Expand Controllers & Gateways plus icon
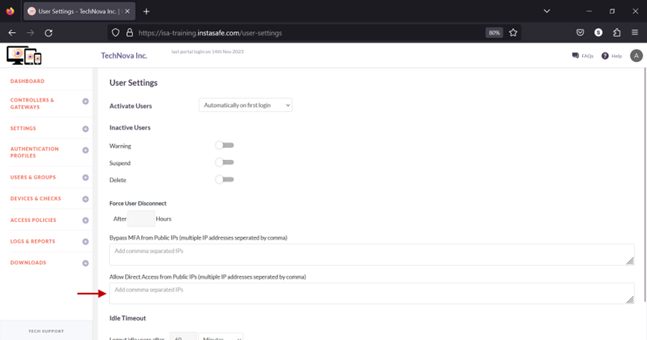647x340 pixels. click(x=85, y=102)
